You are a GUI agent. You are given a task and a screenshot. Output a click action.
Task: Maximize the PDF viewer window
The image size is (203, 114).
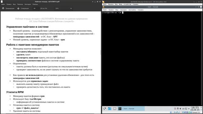coord(97,2)
